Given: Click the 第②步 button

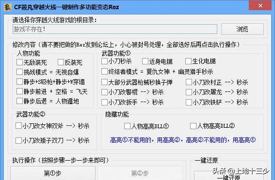Looking at the screenshot, I should tap(140, 173).
